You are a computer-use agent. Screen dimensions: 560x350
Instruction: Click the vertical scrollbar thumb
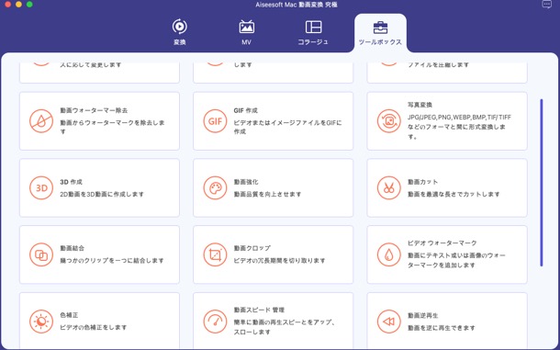click(x=542, y=183)
